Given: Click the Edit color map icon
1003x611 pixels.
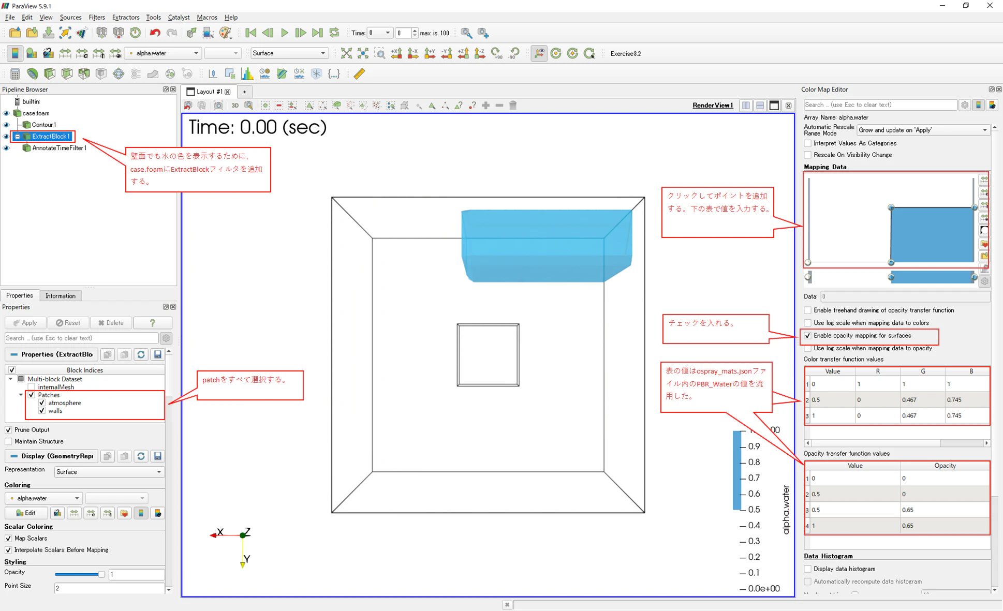Looking at the screenshot, I should tap(32, 53).
